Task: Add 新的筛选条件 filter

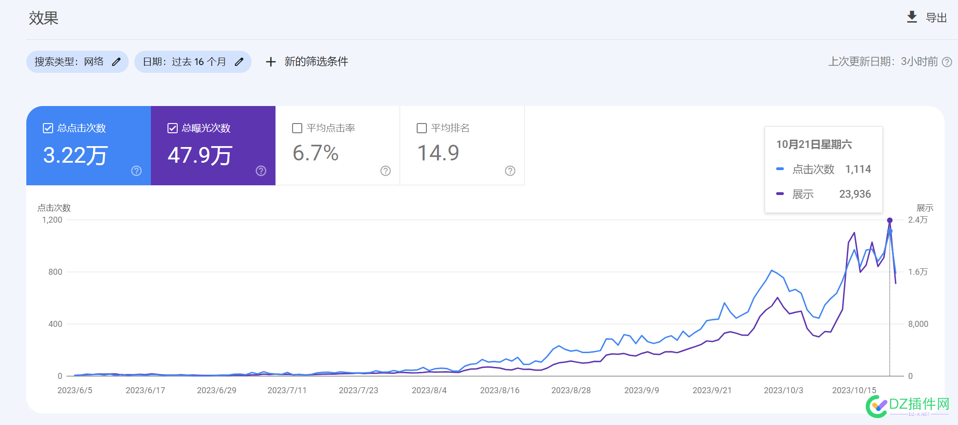Action: click(x=316, y=61)
